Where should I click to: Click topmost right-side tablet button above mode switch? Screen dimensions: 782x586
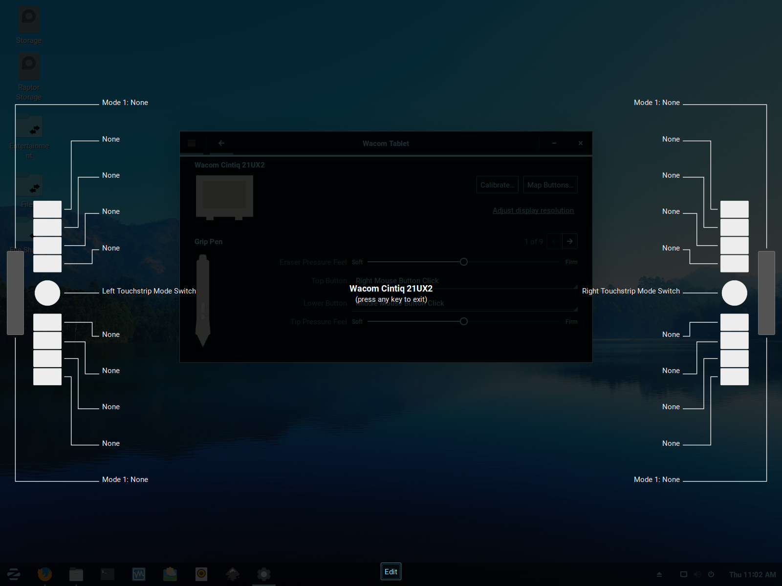pyautogui.click(x=735, y=209)
